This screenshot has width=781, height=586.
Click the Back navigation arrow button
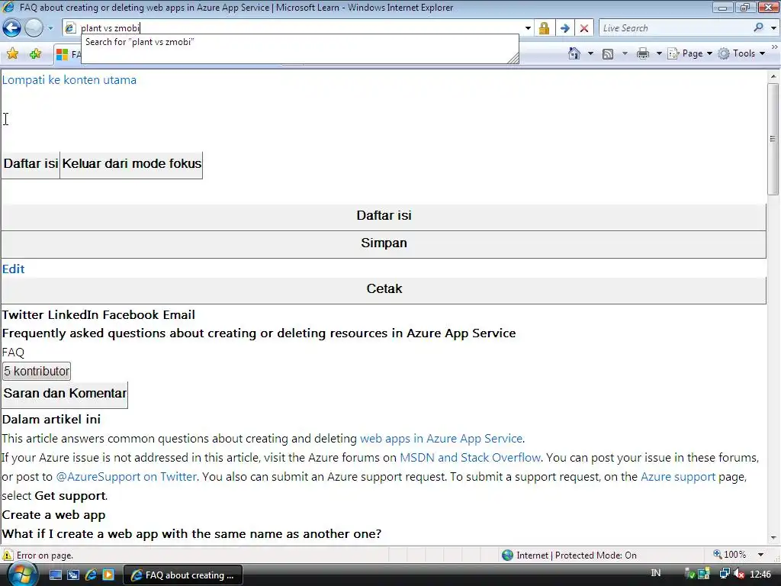click(x=12, y=28)
